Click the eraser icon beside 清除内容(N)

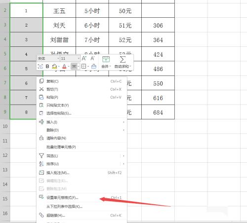coord(41,138)
